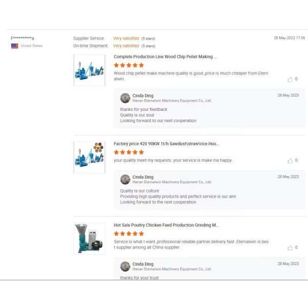This screenshot has height=308, width=308.
Task: Open Complete Production Line Wood Chip Pellet link
Action: coord(165,57)
